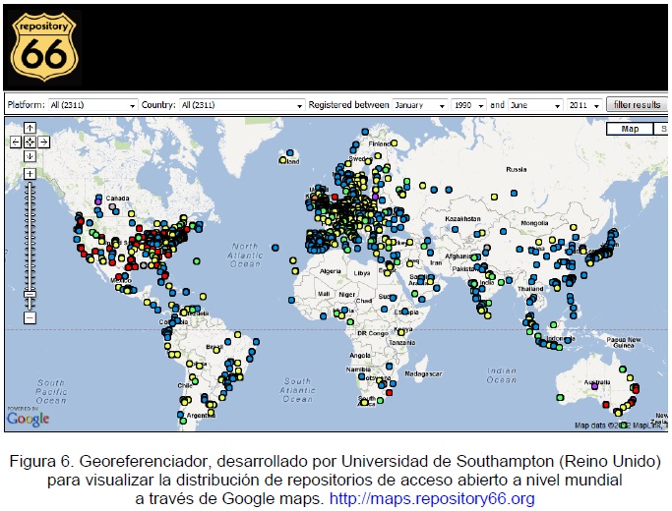Open the maps.repository66.org link

pos(432,499)
